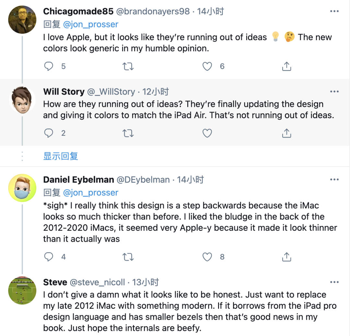Screen dimensions: 350x336
Task: Retweet Will Story's tweet
Action: tap(128, 133)
